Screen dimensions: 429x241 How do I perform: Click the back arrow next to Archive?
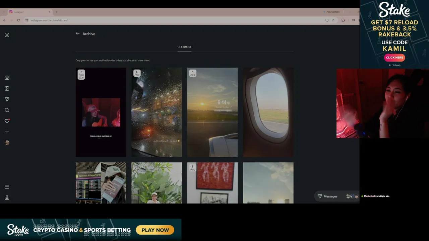click(77, 33)
